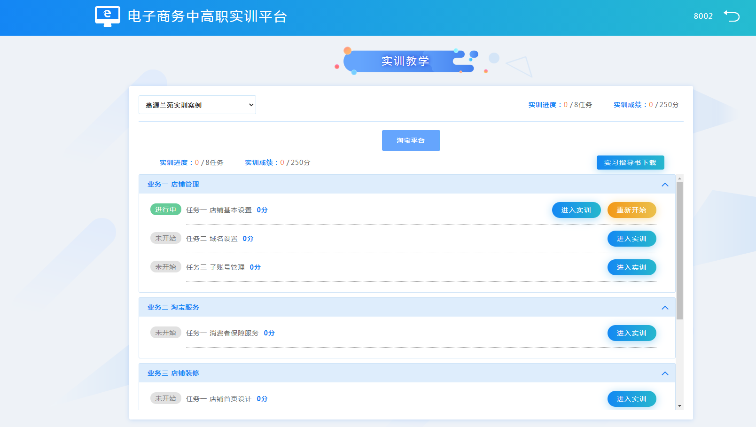
Task: Collapse the 业务一 店铺管理 section
Action: (x=665, y=185)
